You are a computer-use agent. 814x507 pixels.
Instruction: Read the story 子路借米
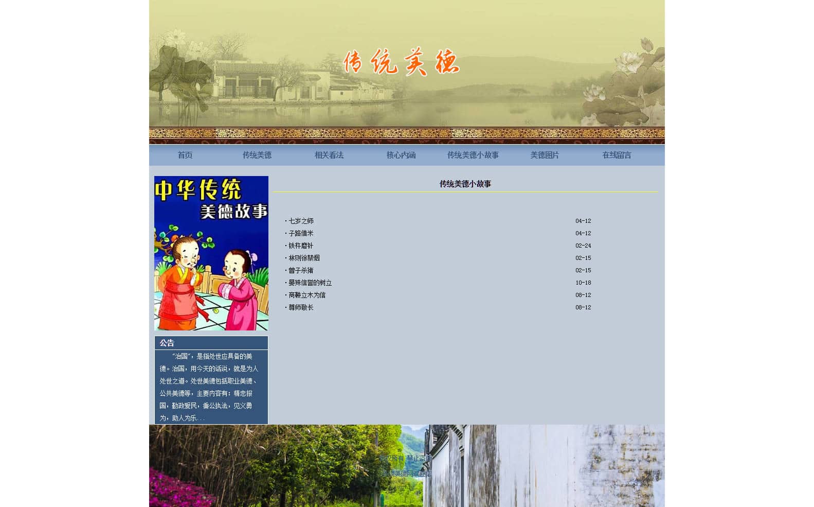click(x=301, y=233)
